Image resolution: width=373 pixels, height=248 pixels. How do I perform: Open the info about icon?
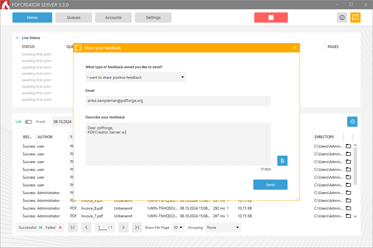coord(342,18)
